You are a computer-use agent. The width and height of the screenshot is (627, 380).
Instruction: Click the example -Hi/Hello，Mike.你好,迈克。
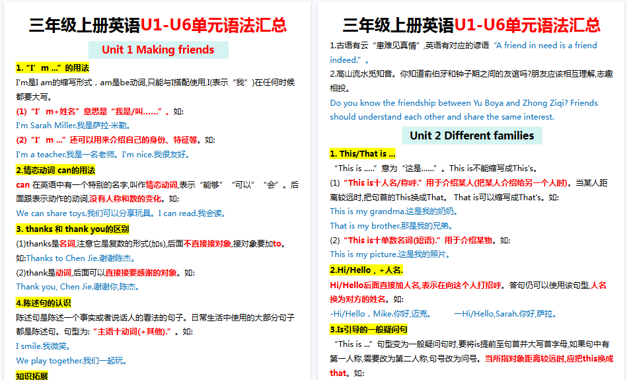point(381,314)
